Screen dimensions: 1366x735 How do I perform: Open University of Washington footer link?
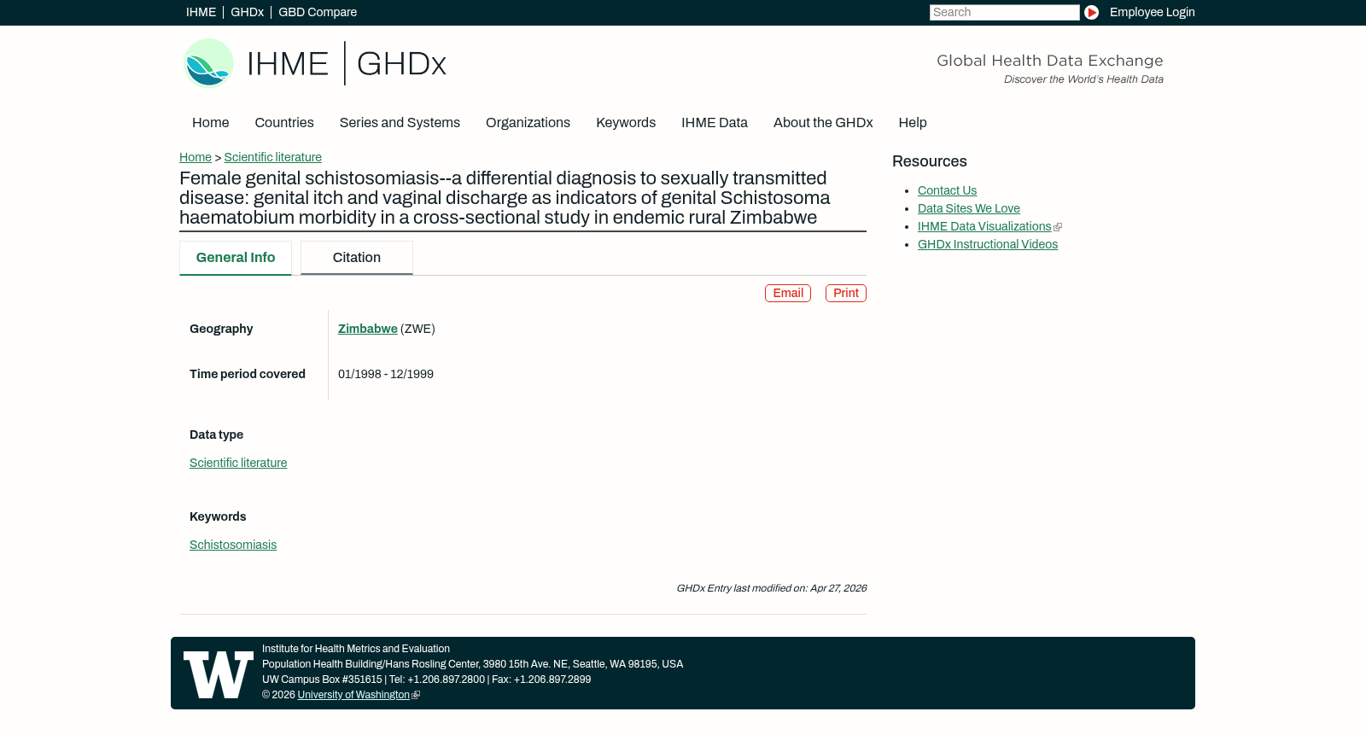click(x=353, y=695)
